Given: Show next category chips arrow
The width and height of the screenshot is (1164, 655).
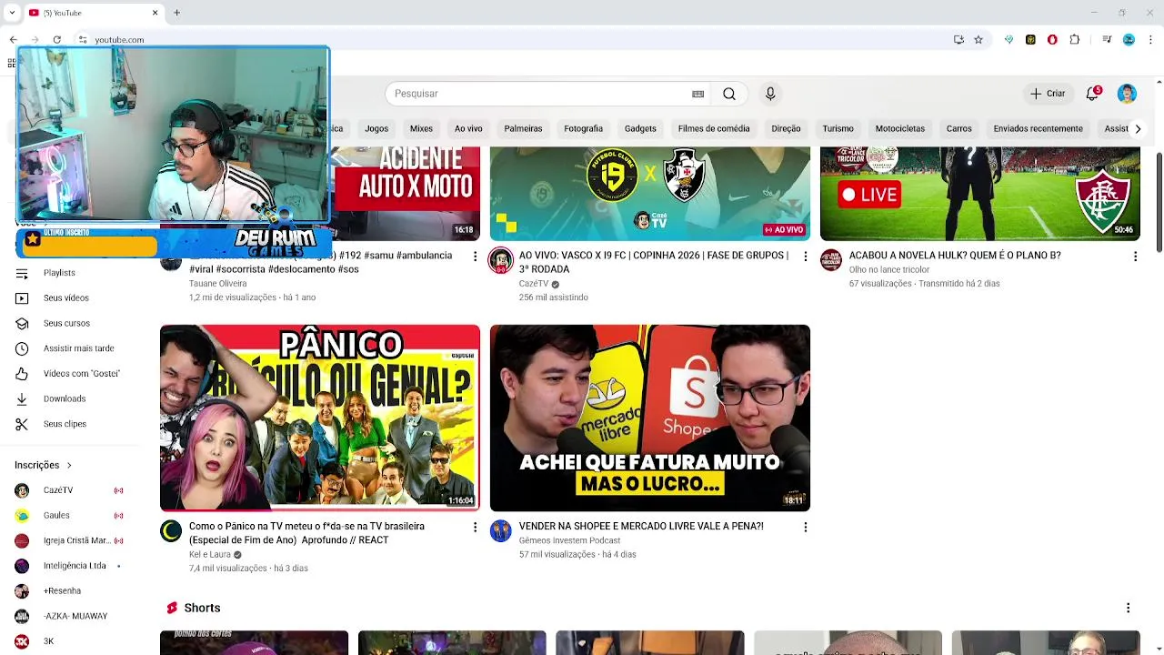Looking at the screenshot, I should click(1138, 129).
